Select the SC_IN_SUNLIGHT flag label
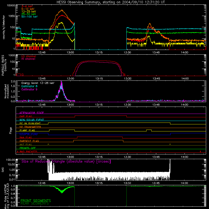This screenshot has height=209, width=209. [30, 123]
